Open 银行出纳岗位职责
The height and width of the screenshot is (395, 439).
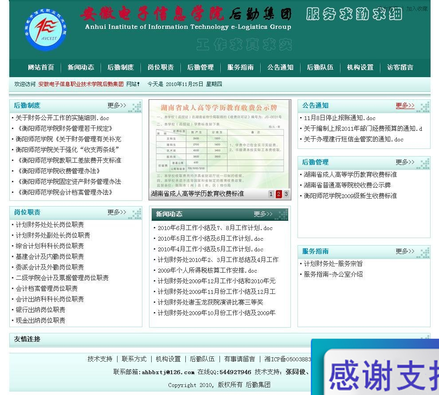point(40,309)
